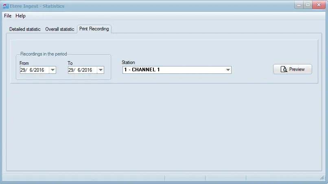Close the Etere Ingest Statistics window
Image resolution: width=328 pixels, height=184 pixels.
[319, 5]
